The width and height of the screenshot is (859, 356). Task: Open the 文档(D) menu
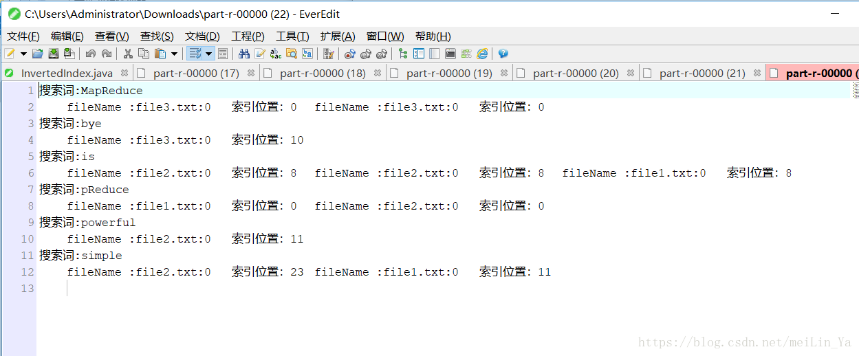pos(202,36)
